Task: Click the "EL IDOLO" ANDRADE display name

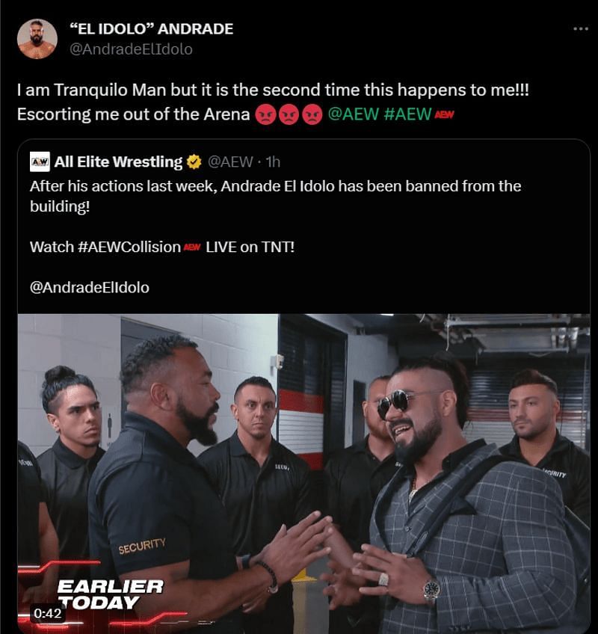Action: pyautogui.click(x=151, y=28)
